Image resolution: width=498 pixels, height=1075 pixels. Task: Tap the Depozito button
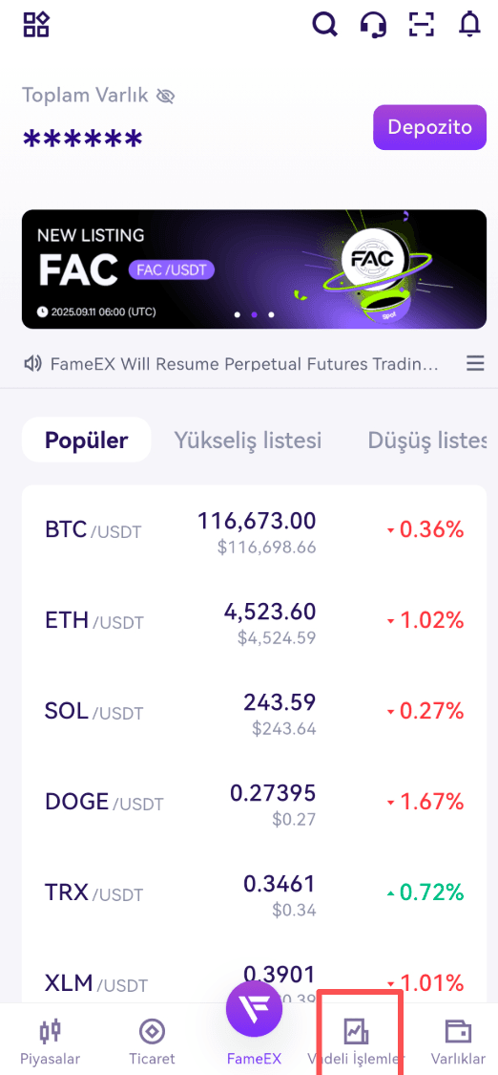429,127
